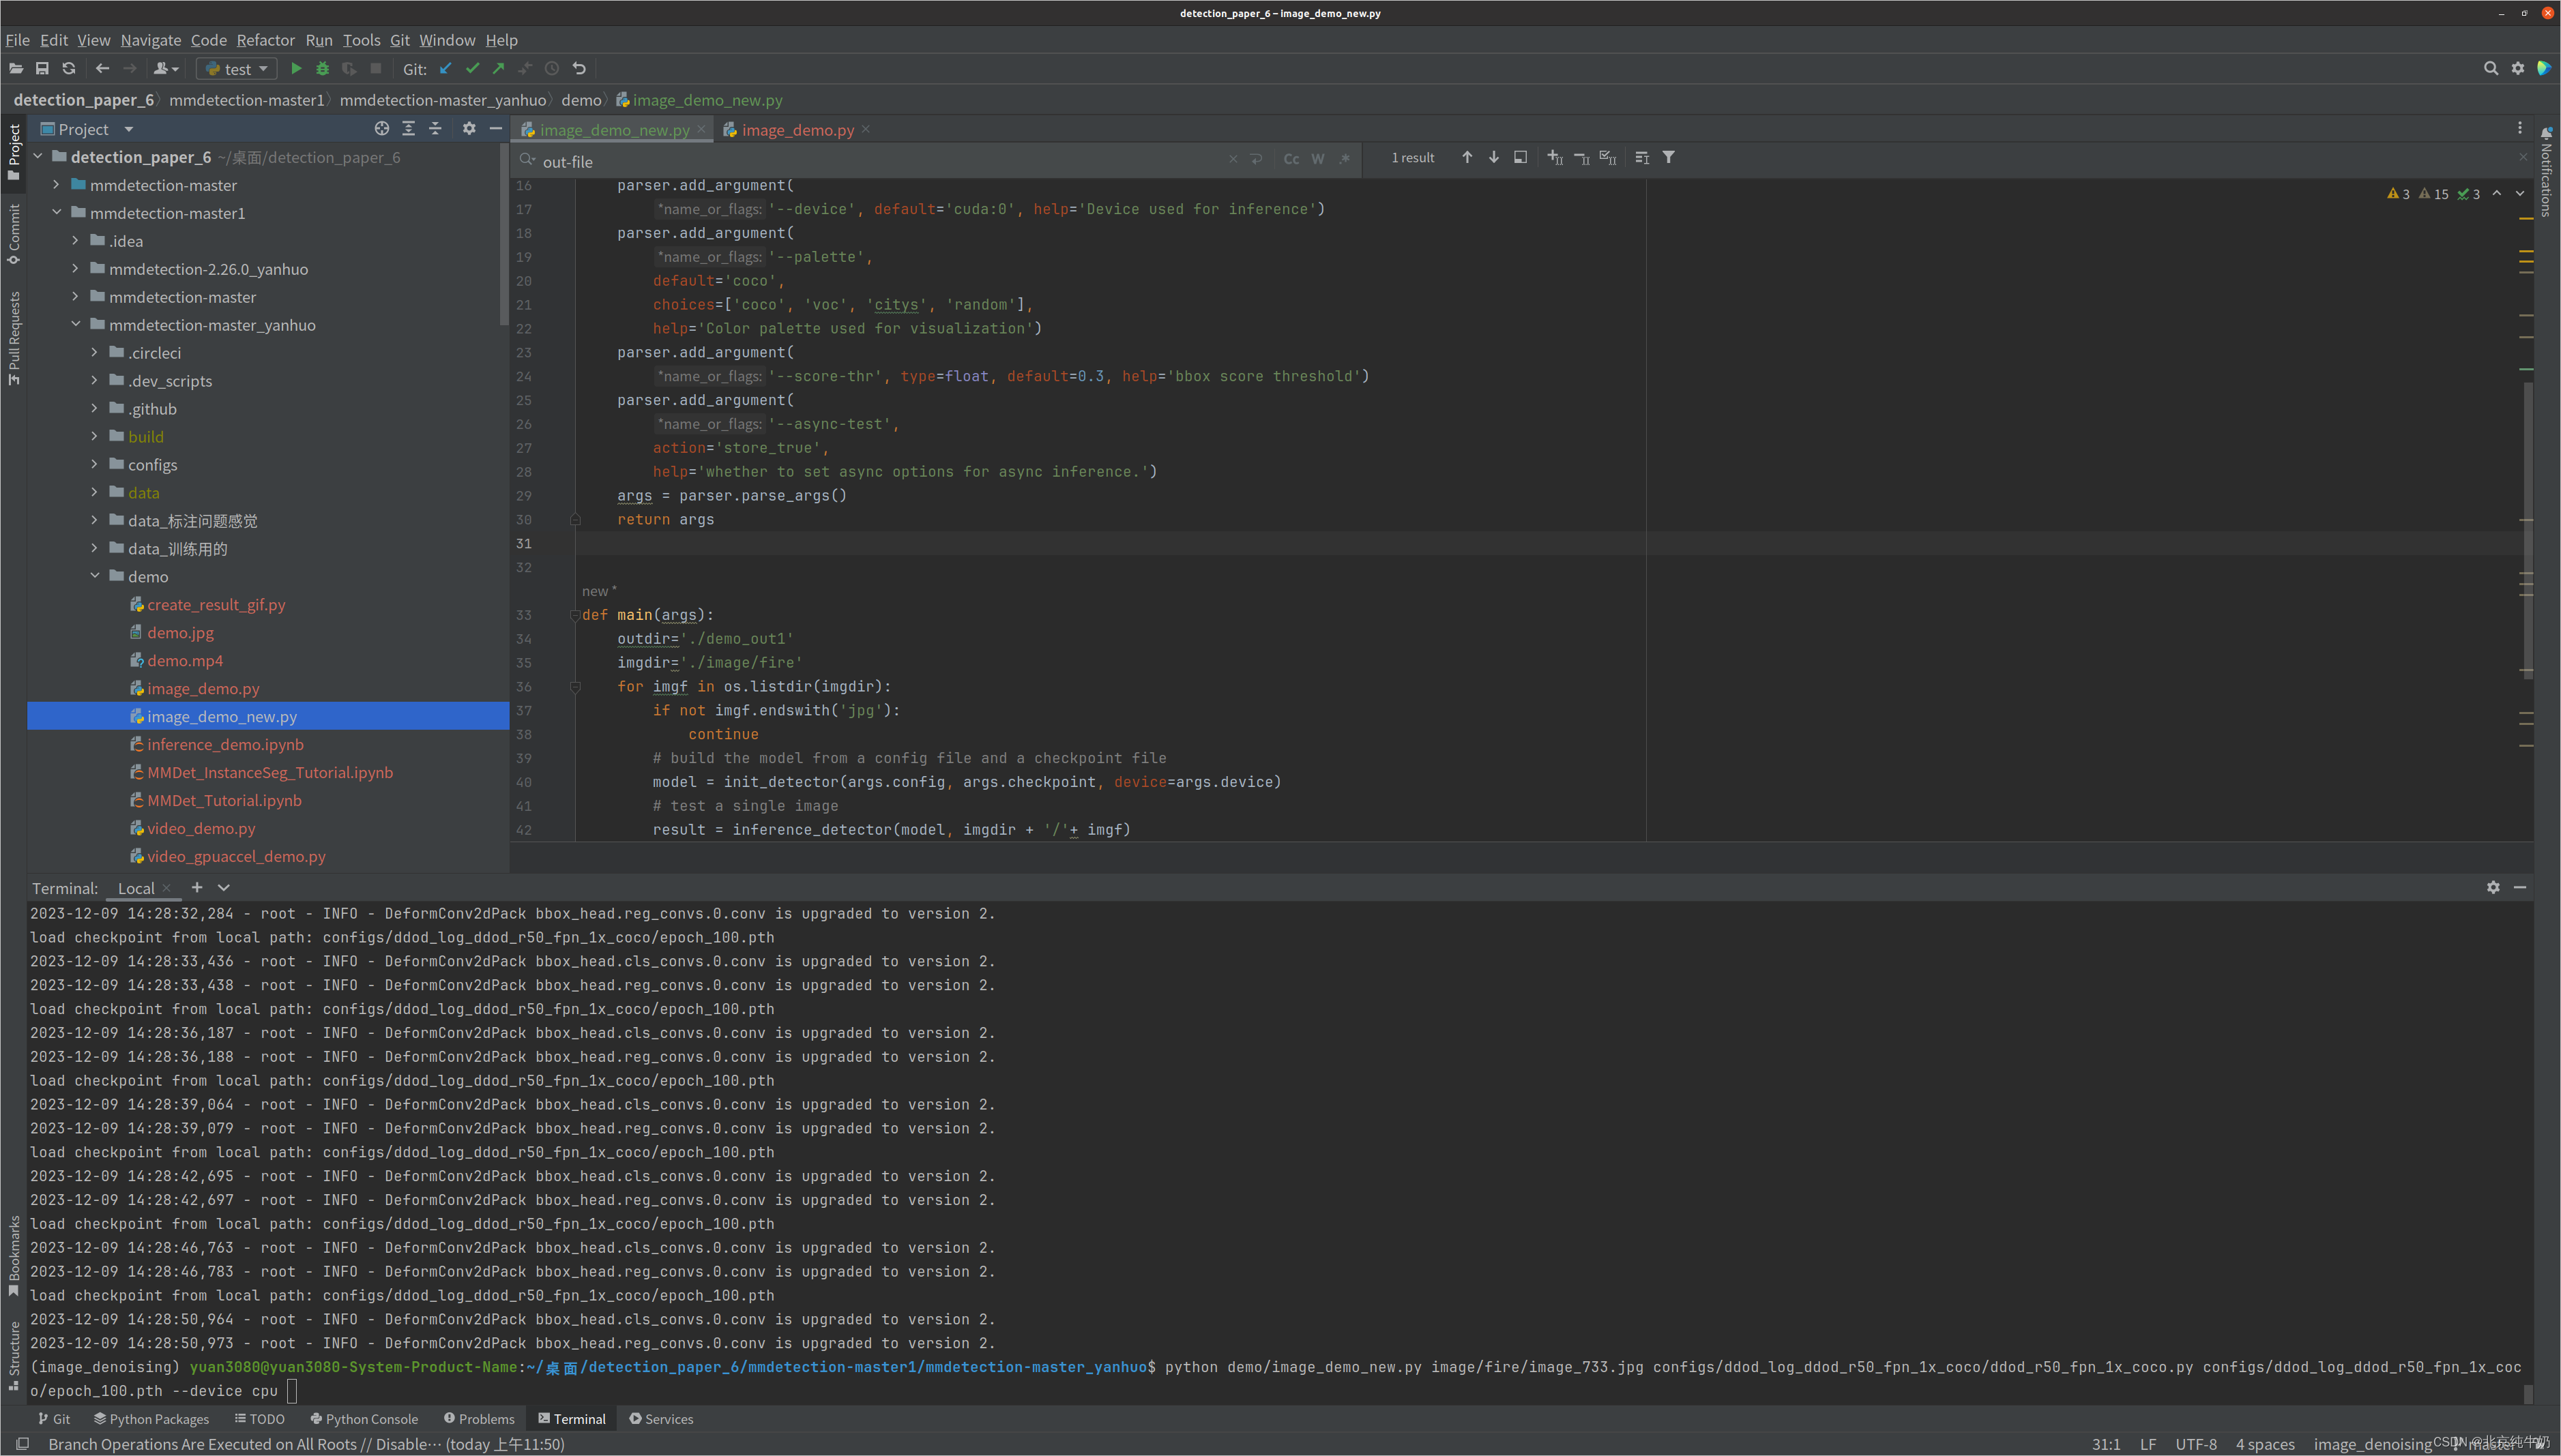
Task: Collapse mmdetection-master1 folder
Action: pyautogui.click(x=56, y=213)
